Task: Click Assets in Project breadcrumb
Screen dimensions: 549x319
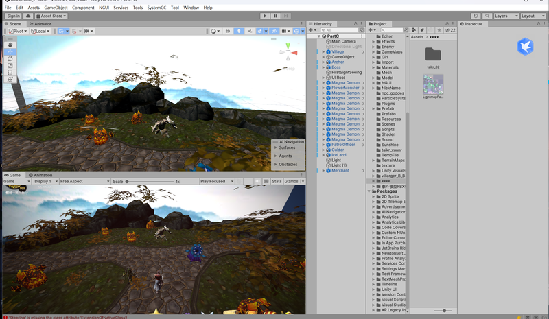Action: (x=417, y=37)
